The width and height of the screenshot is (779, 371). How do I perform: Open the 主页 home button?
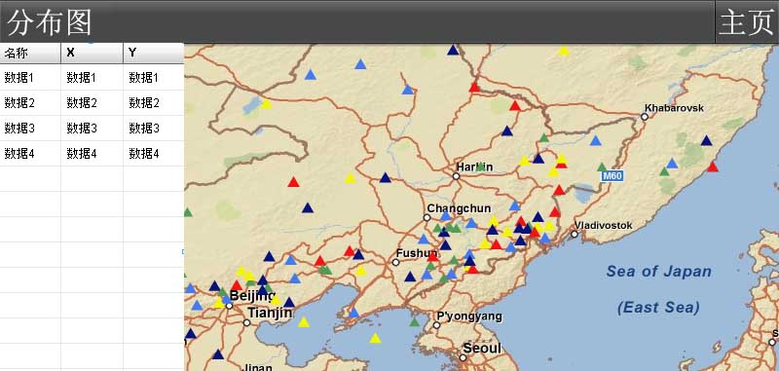(747, 22)
